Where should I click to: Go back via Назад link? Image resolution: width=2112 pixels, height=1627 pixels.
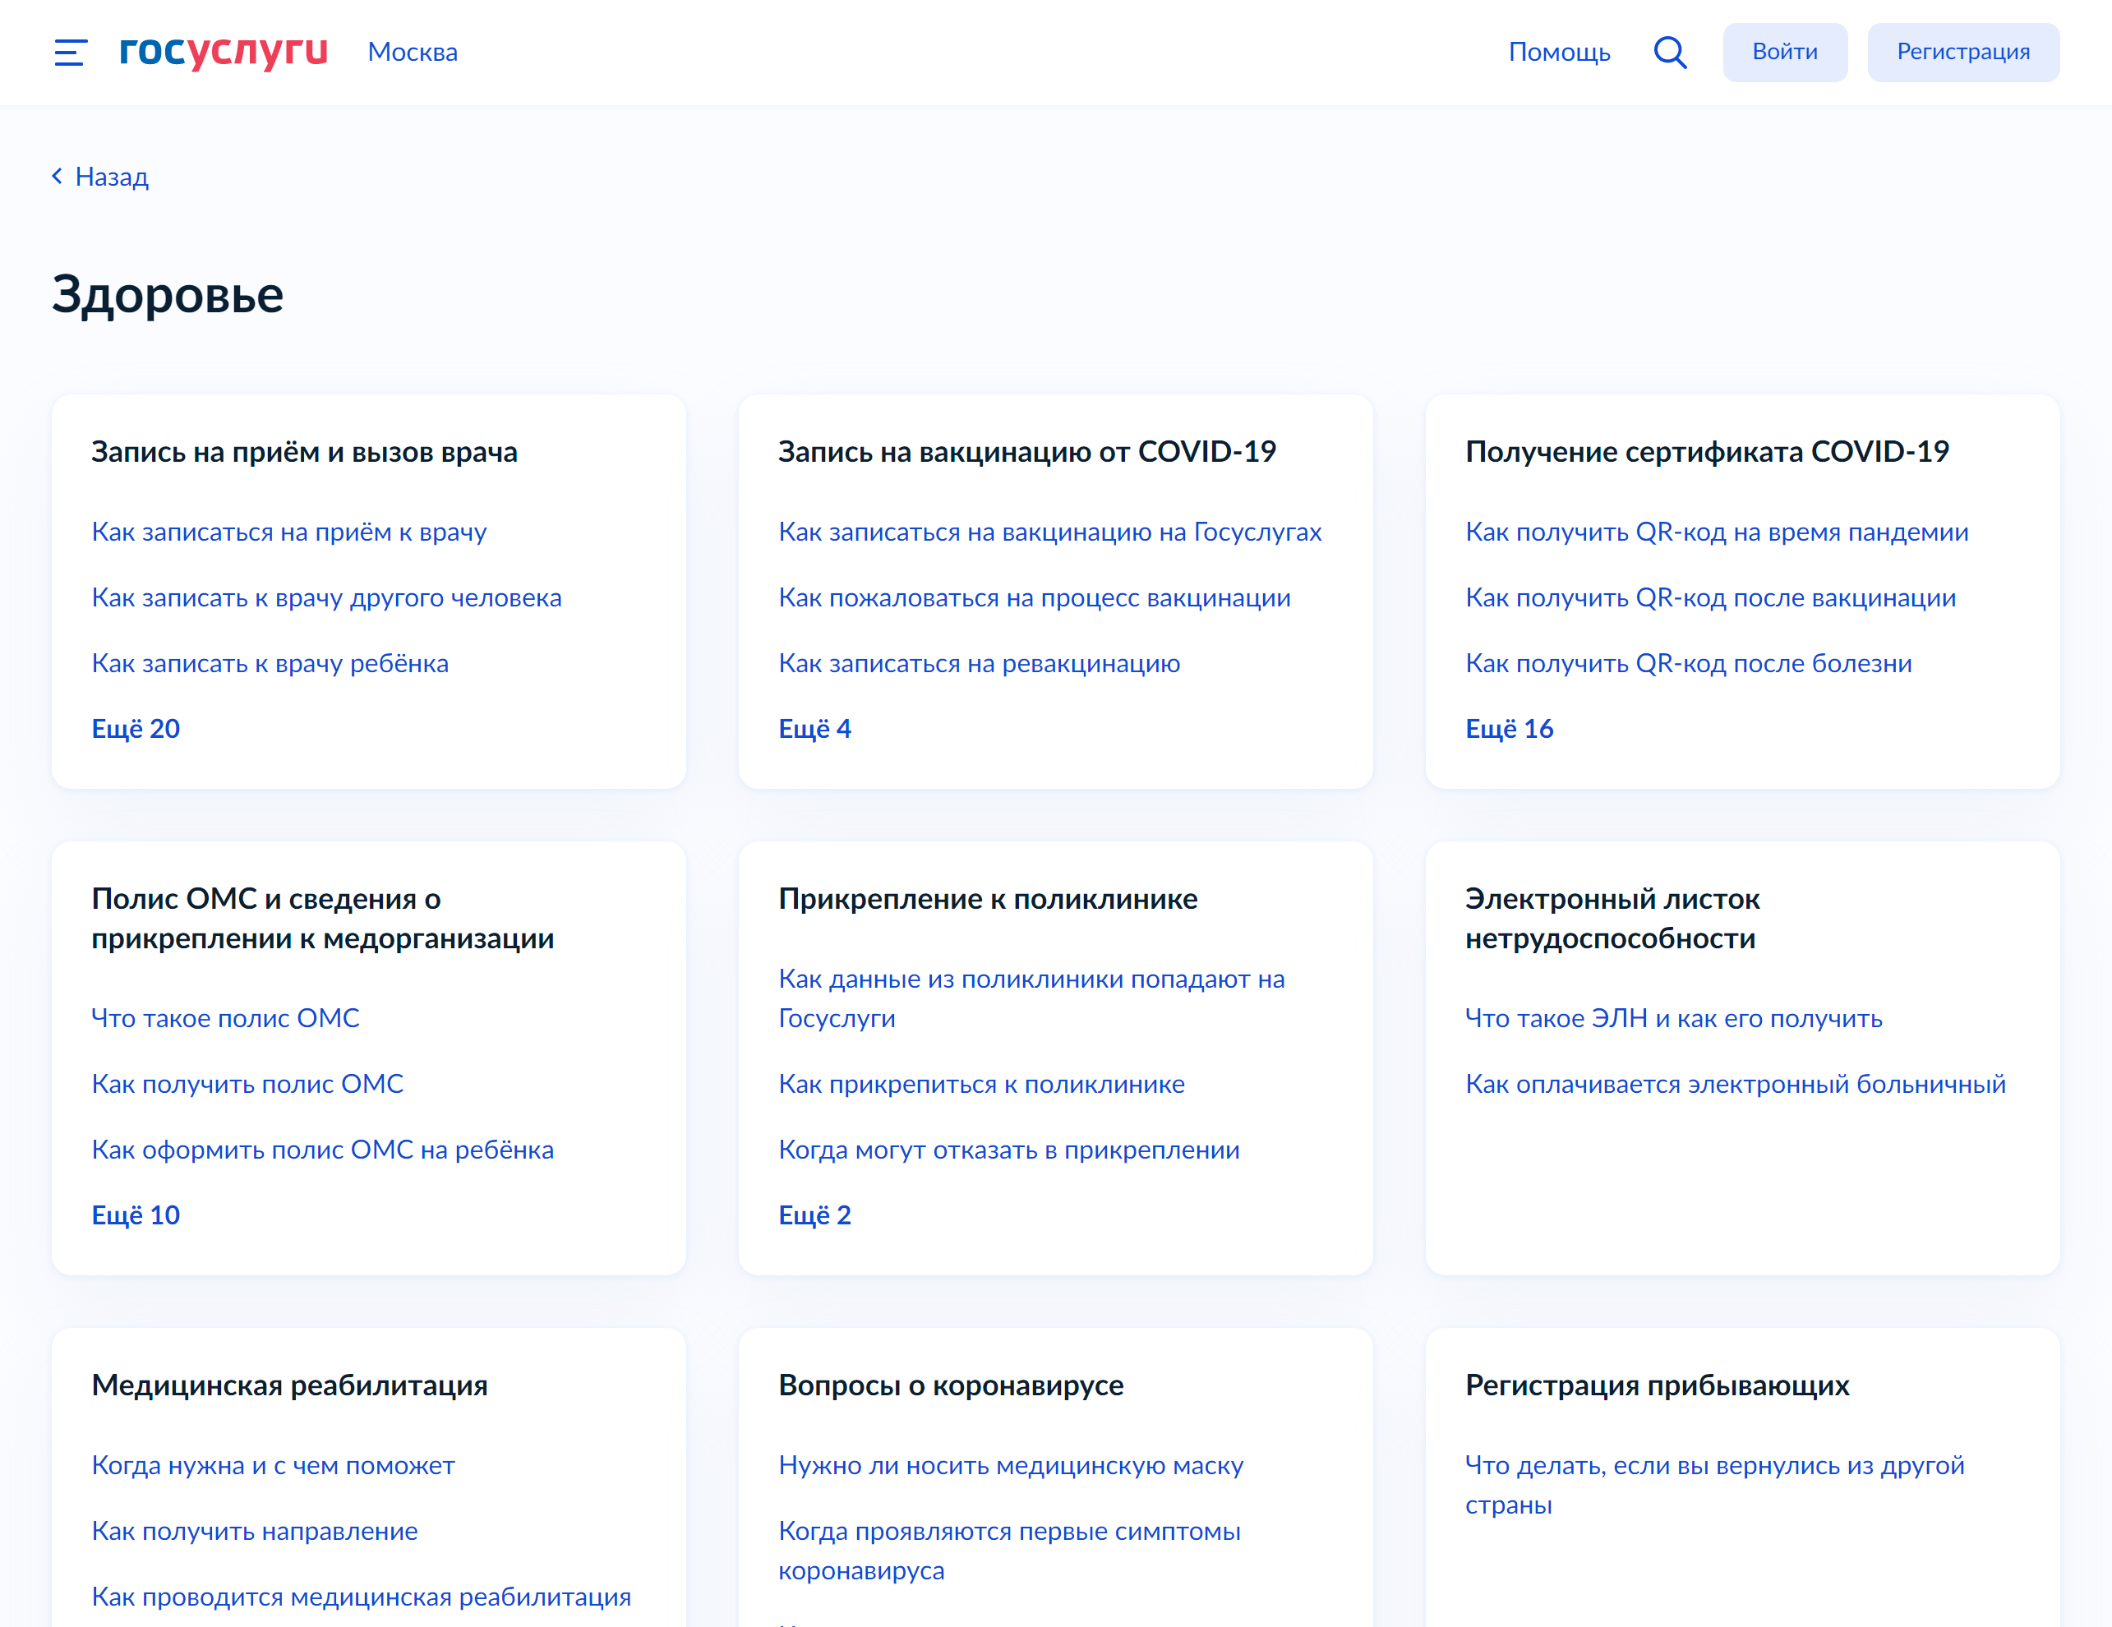(100, 176)
